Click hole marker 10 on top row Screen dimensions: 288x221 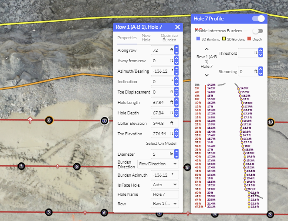(271, 122)
